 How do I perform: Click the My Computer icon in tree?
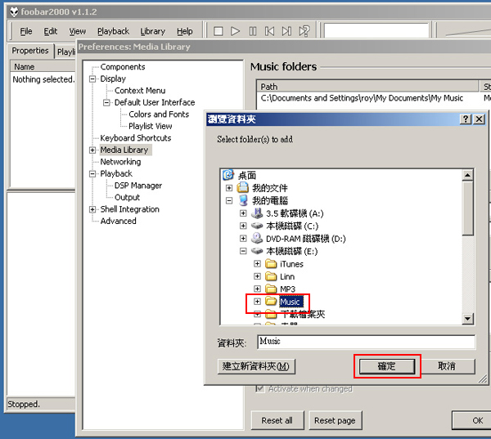click(243, 200)
